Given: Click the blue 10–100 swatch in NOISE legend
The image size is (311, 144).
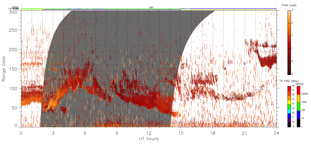Looking at the screenshot, I should point(298,115).
